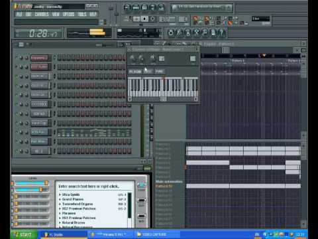318x239 pixels.
Task: Expand the Grand Pianos category arrow
Action: coord(60,199)
